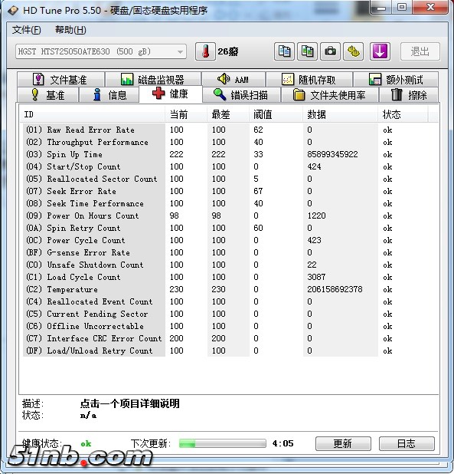Open the 文件基准 tab
454x474 pixels.
60,80
